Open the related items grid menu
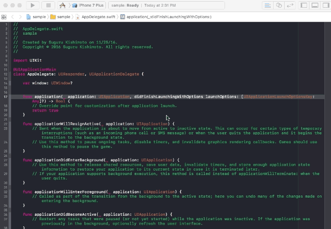 point(4,17)
